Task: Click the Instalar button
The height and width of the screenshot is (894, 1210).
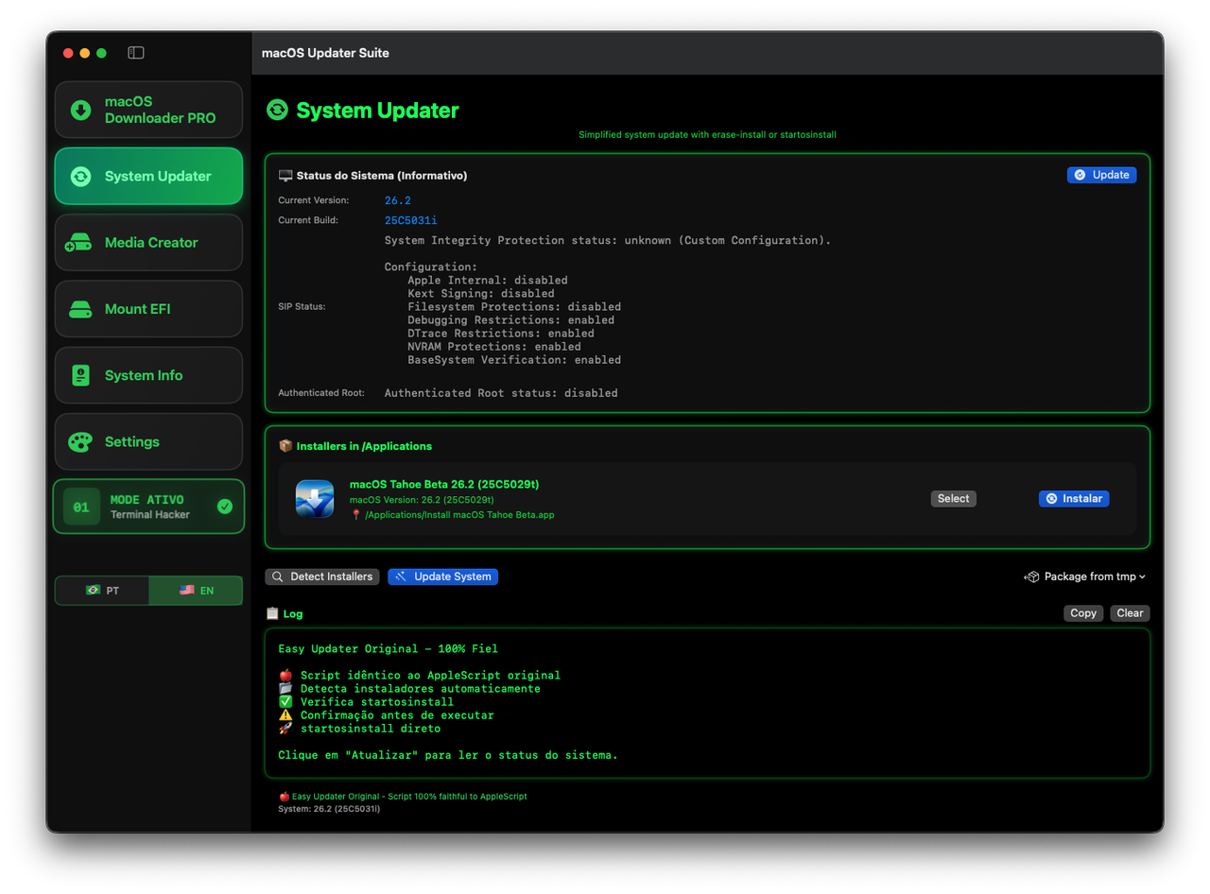Action: [x=1074, y=498]
